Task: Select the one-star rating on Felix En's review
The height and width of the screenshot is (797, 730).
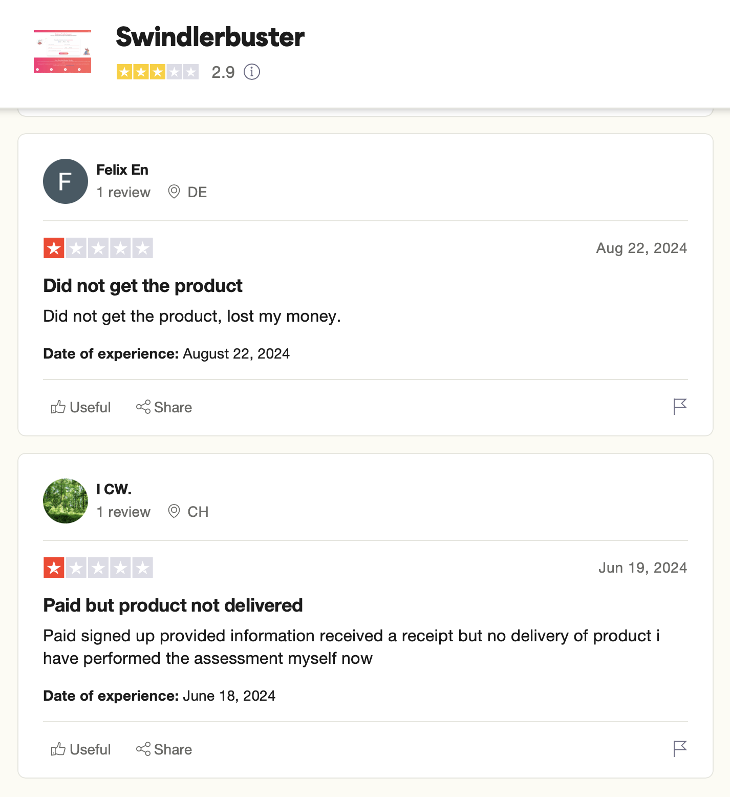Action: tap(98, 248)
